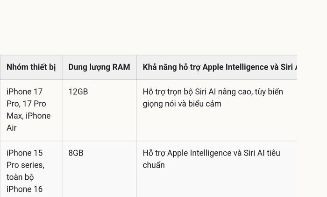
Task: Click the 'Khả năng hỗ trợ' column header
Action: [217, 67]
